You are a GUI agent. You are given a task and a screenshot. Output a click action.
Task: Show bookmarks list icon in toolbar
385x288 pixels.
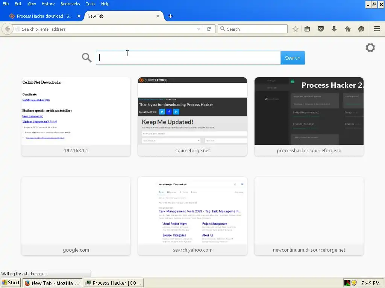307,29
